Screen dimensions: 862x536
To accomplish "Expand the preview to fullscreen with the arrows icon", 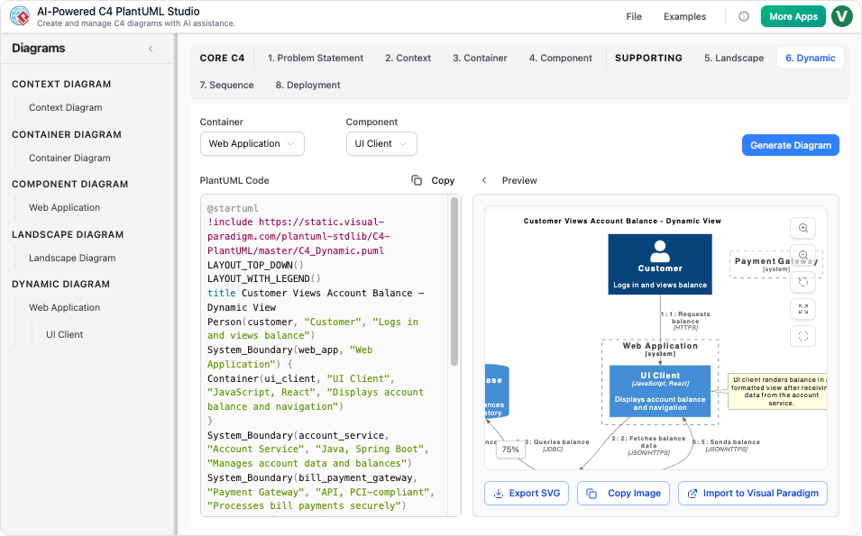I will tap(802, 309).
